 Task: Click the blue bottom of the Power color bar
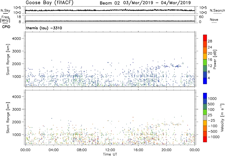coord(205,81)
